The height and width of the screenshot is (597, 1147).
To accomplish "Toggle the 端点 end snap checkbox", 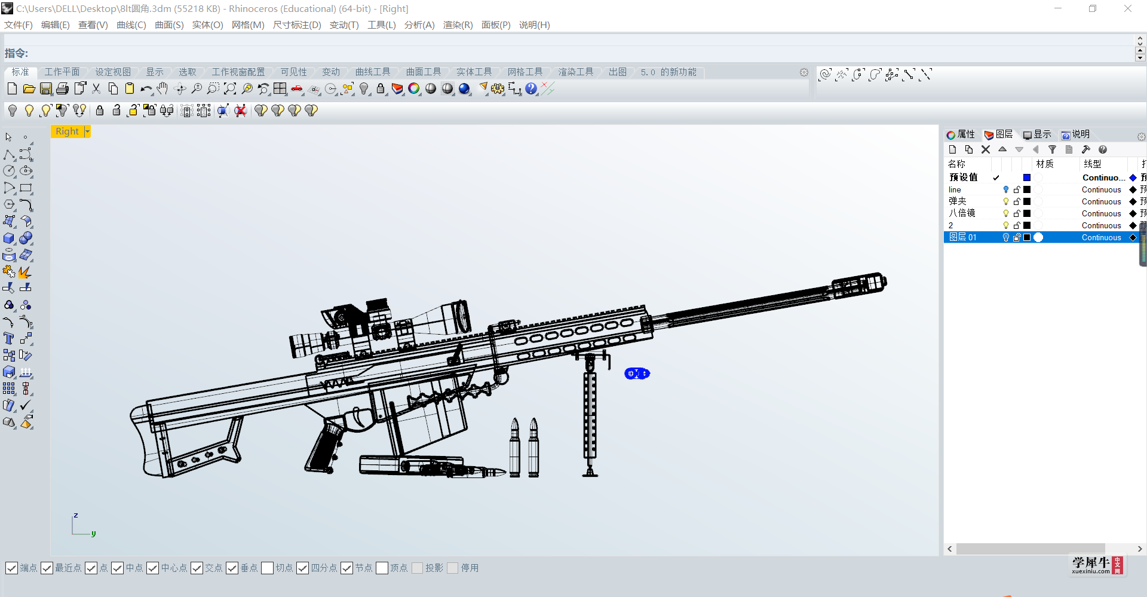I will (x=11, y=568).
